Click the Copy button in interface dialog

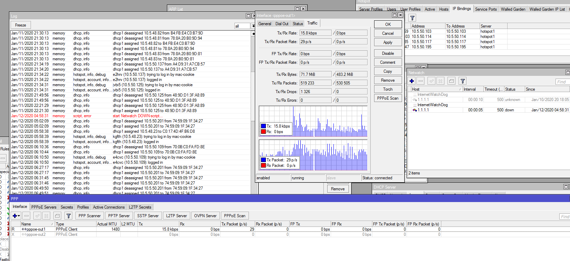click(388, 71)
